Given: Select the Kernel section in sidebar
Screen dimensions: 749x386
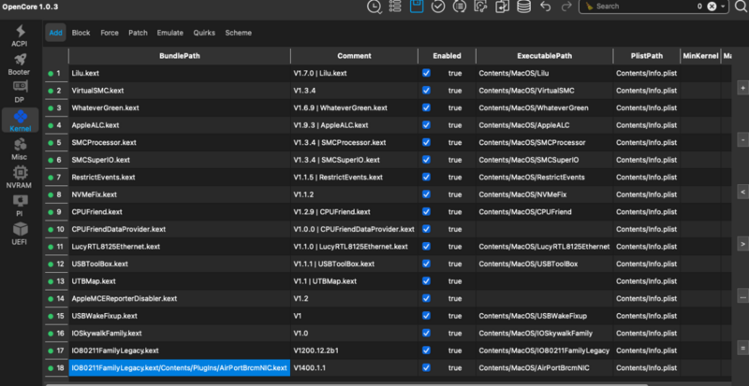Looking at the screenshot, I should click(x=20, y=121).
